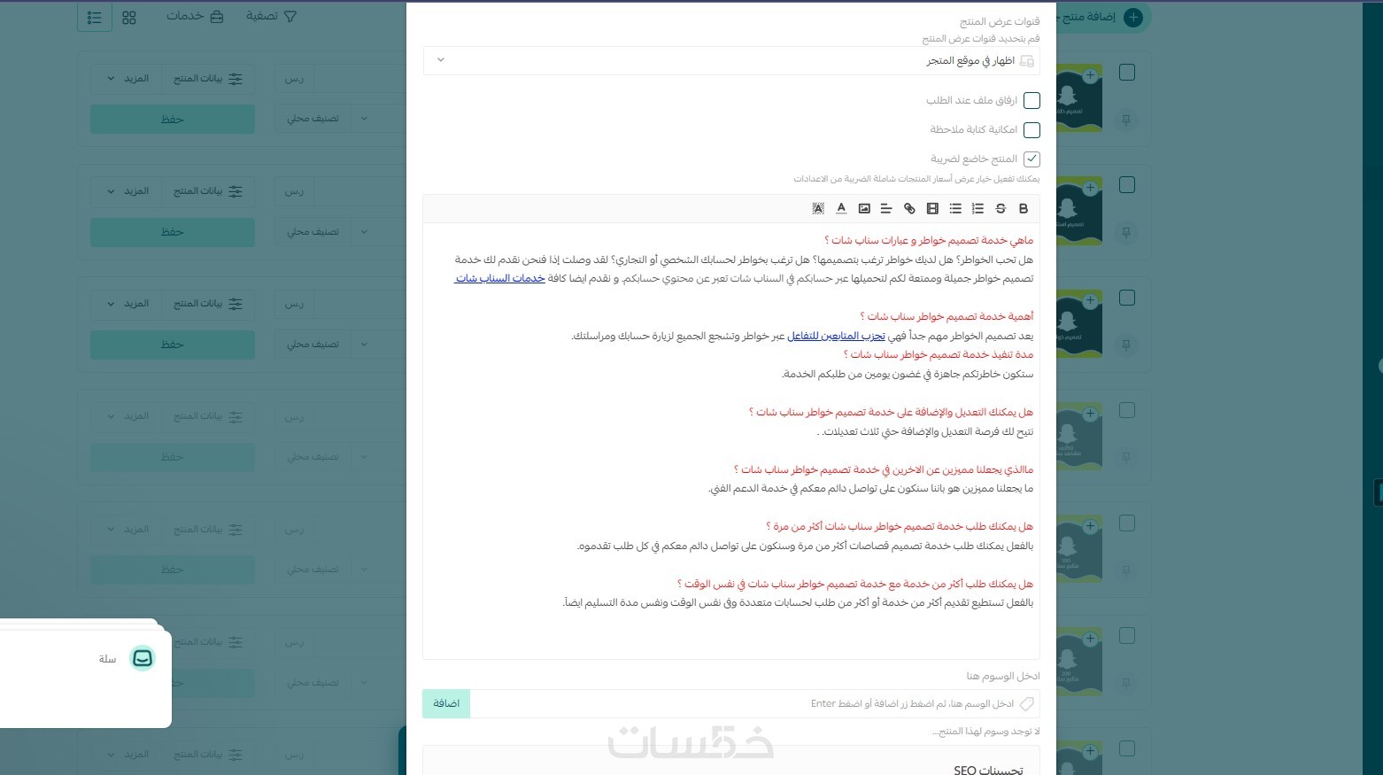Open the خدمات button in the top bar
This screenshot has width=1383, height=775.
(x=195, y=16)
